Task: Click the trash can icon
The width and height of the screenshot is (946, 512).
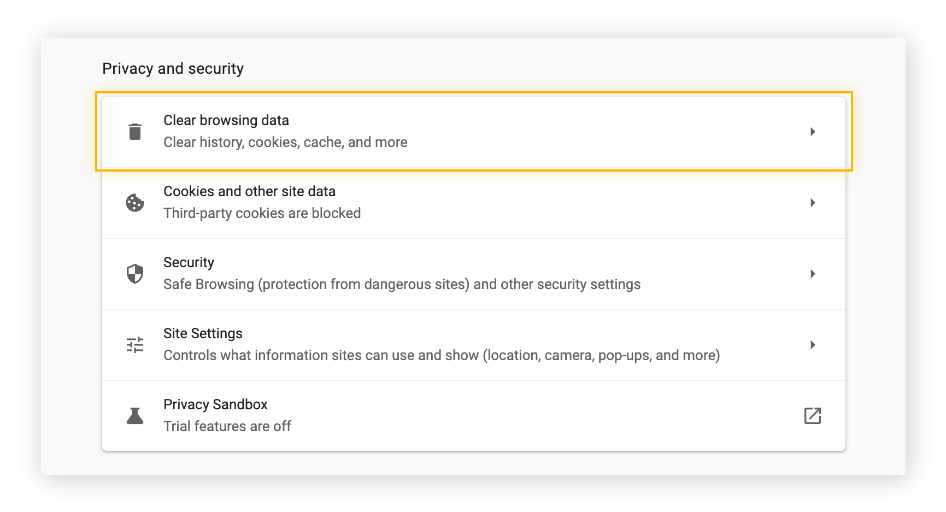Action: (x=135, y=132)
